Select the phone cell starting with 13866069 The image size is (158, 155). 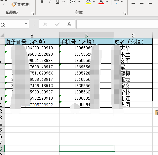point(87,48)
